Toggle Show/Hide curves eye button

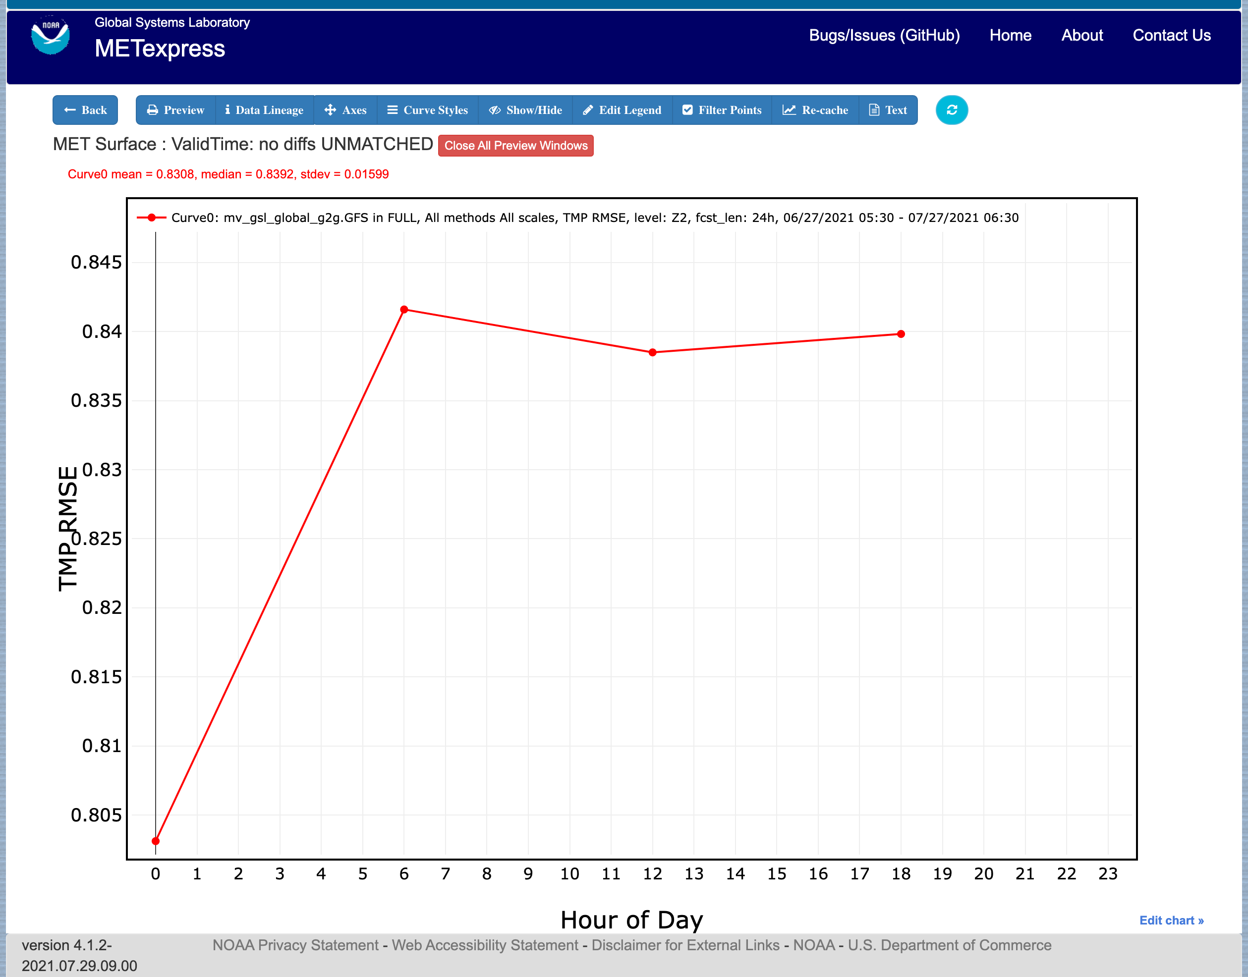tap(525, 110)
